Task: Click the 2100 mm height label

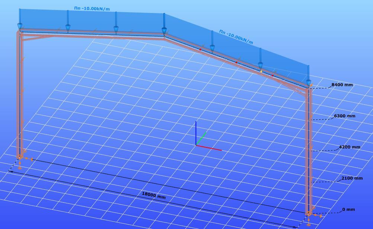Action: tap(352, 178)
